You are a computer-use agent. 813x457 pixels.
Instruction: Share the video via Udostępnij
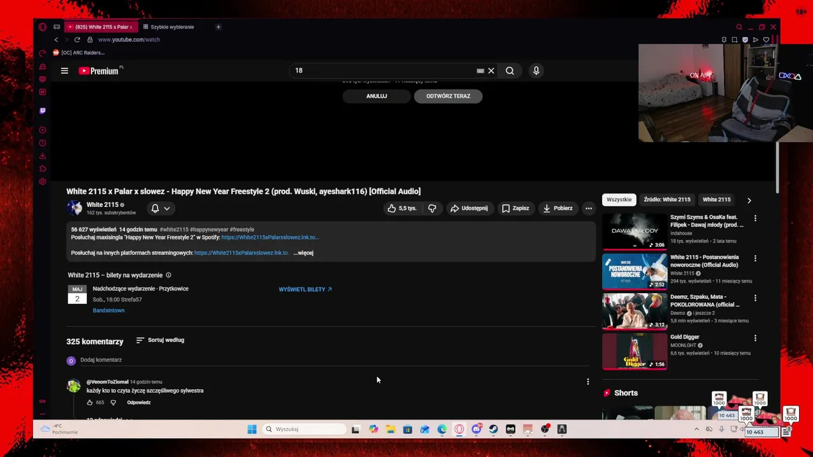(469, 208)
